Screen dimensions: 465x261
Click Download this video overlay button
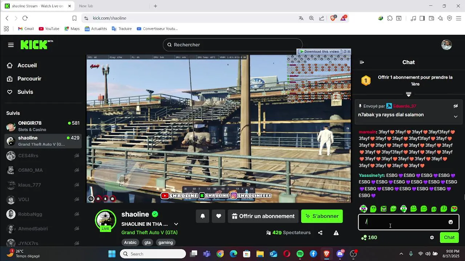pyautogui.click(x=319, y=51)
